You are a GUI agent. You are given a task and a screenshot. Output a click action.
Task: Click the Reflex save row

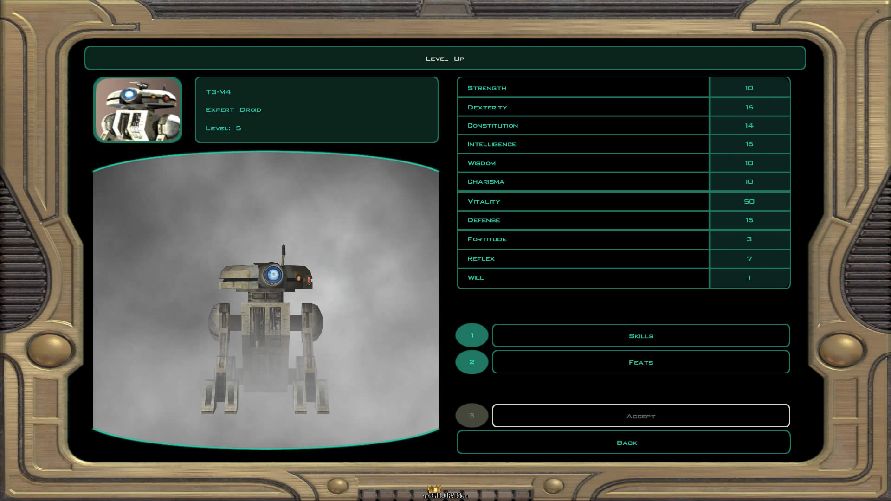coord(583,259)
